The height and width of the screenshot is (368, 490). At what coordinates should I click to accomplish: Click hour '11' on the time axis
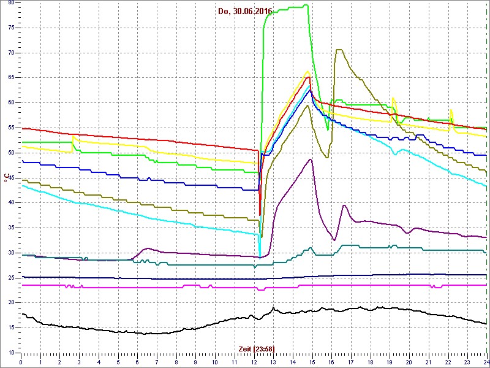pos(235,362)
